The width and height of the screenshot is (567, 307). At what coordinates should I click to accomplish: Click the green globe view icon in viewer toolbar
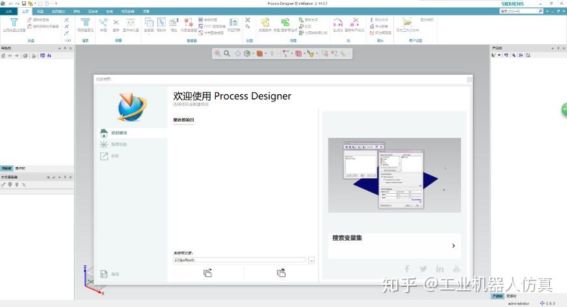pyautogui.click(x=247, y=53)
